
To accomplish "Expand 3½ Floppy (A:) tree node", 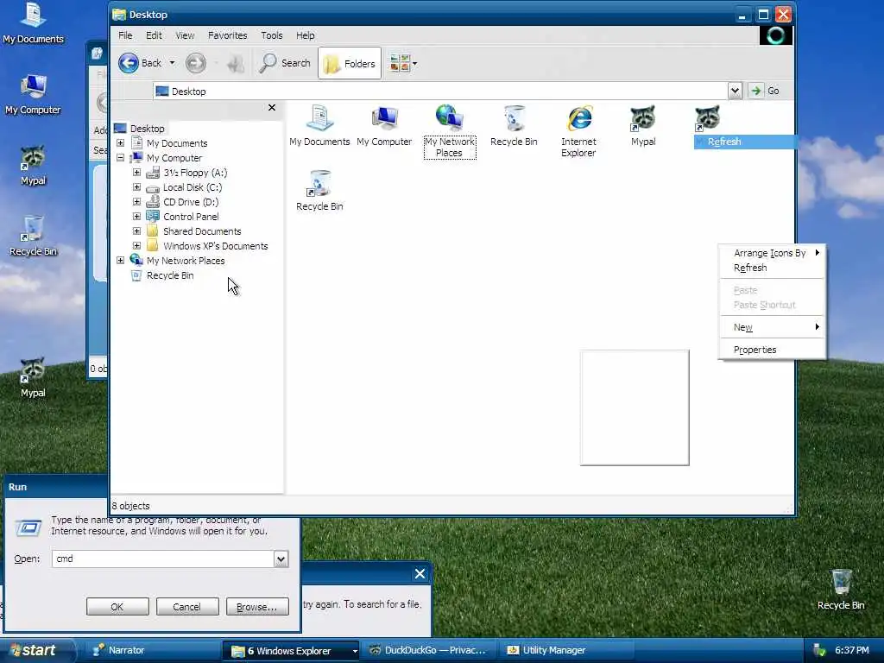I will [x=136, y=173].
